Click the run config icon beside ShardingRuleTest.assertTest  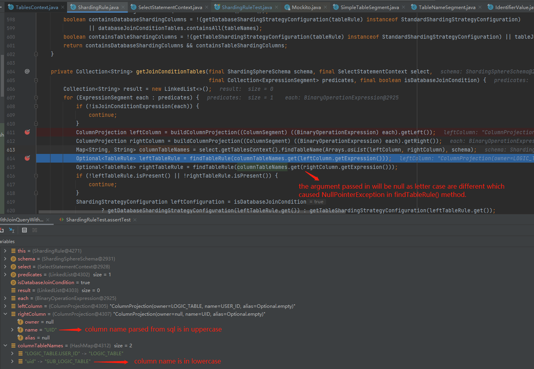pos(62,220)
